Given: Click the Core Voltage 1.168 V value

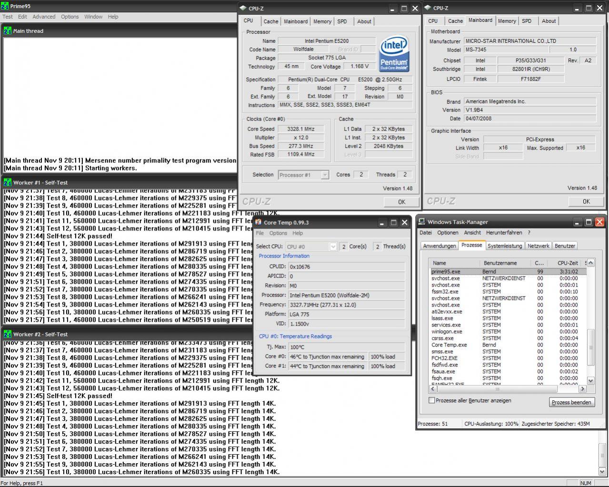Looking at the screenshot, I should 359,66.
